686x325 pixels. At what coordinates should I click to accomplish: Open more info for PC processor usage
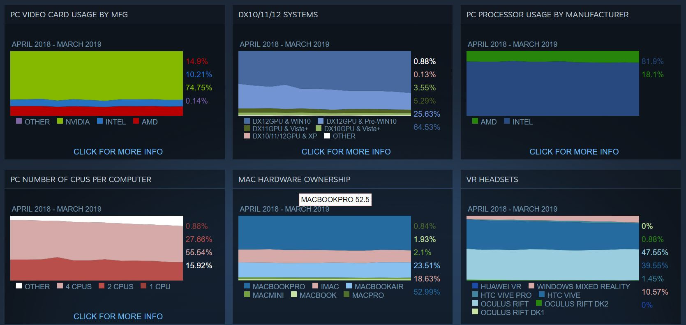coord(574,152)
